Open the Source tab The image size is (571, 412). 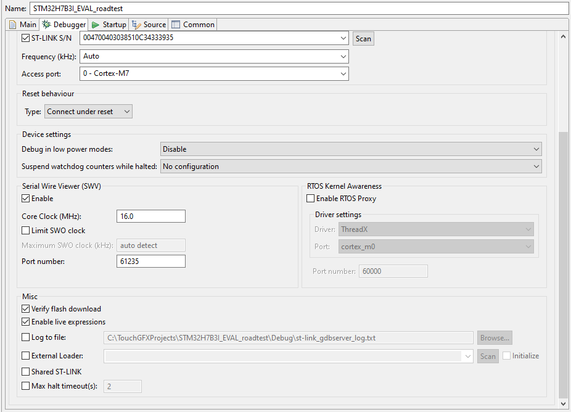pyautogui.click(x=149, y=25)
